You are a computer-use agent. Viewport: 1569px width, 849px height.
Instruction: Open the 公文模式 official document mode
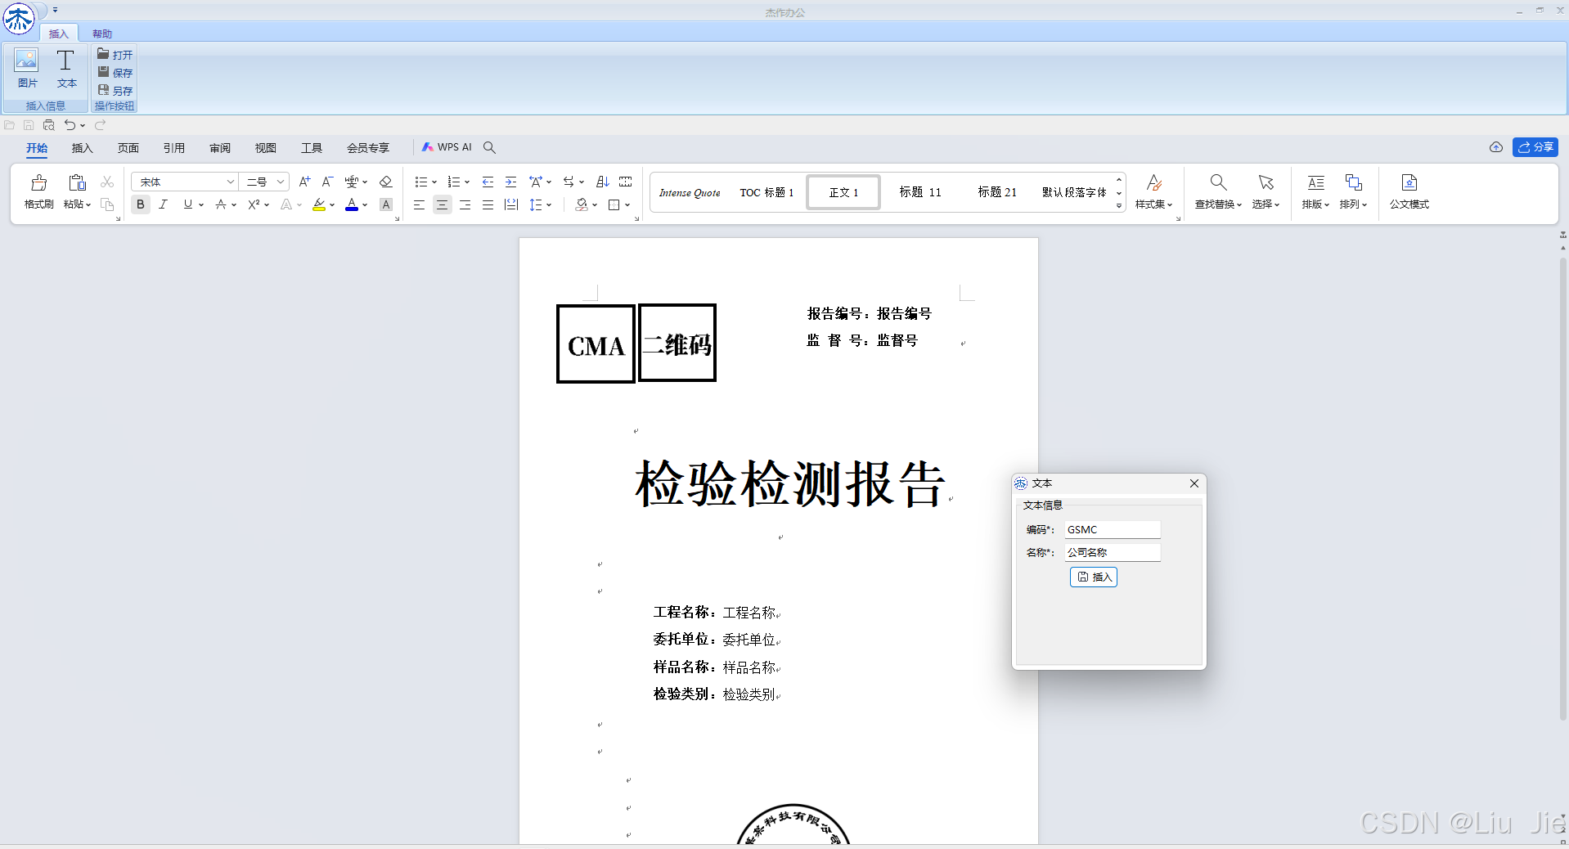pyautogui.click(x=1409, y=192)
